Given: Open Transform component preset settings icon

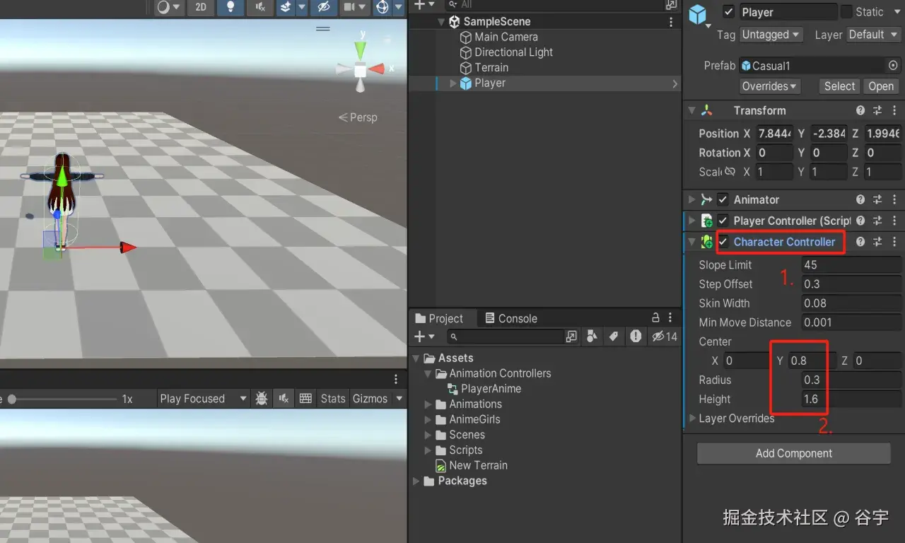Looking at the screenshot, I should (x=877, y=111).
